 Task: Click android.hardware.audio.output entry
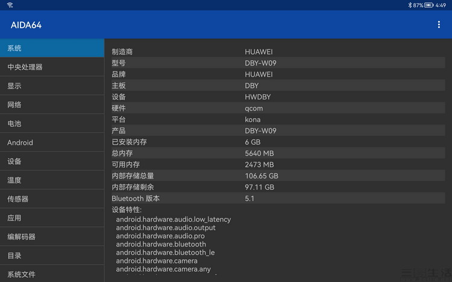tap(166, 228)
